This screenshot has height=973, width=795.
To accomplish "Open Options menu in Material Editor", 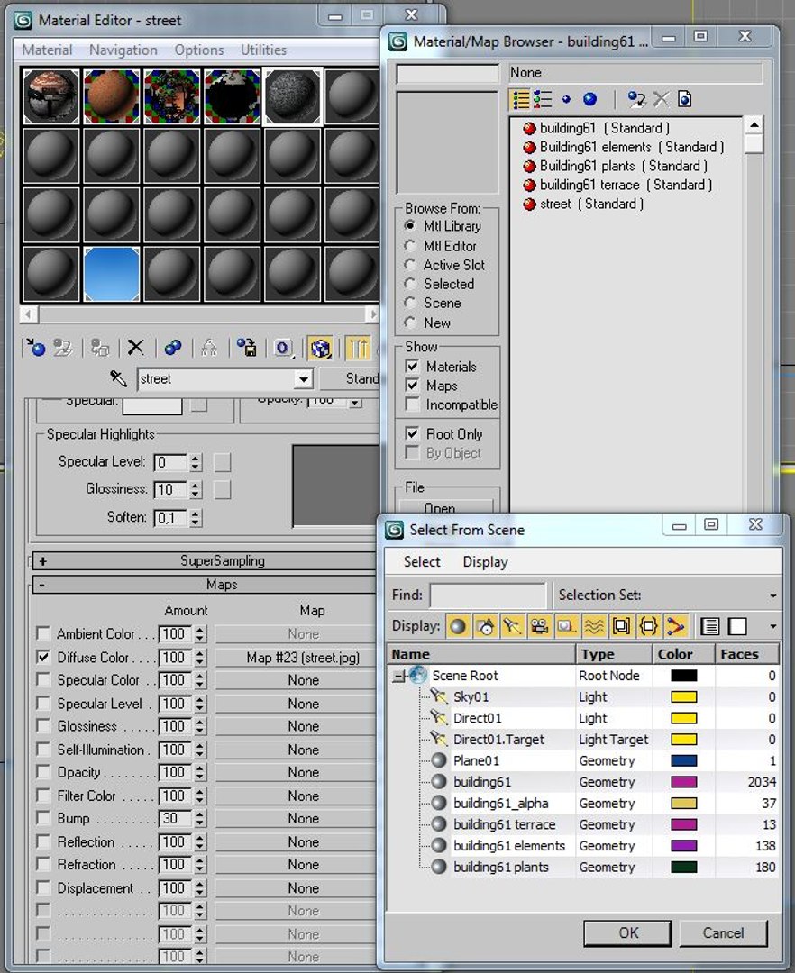I will (198, 50).
